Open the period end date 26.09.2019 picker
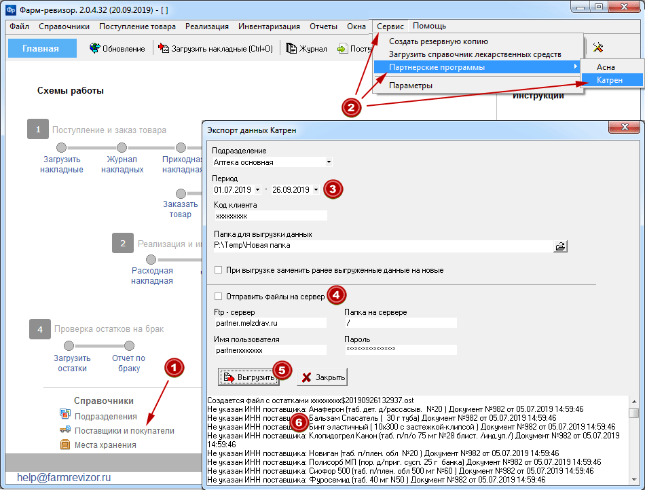The height and width of the screenshot is (490, 645). [x=316, y=189]
